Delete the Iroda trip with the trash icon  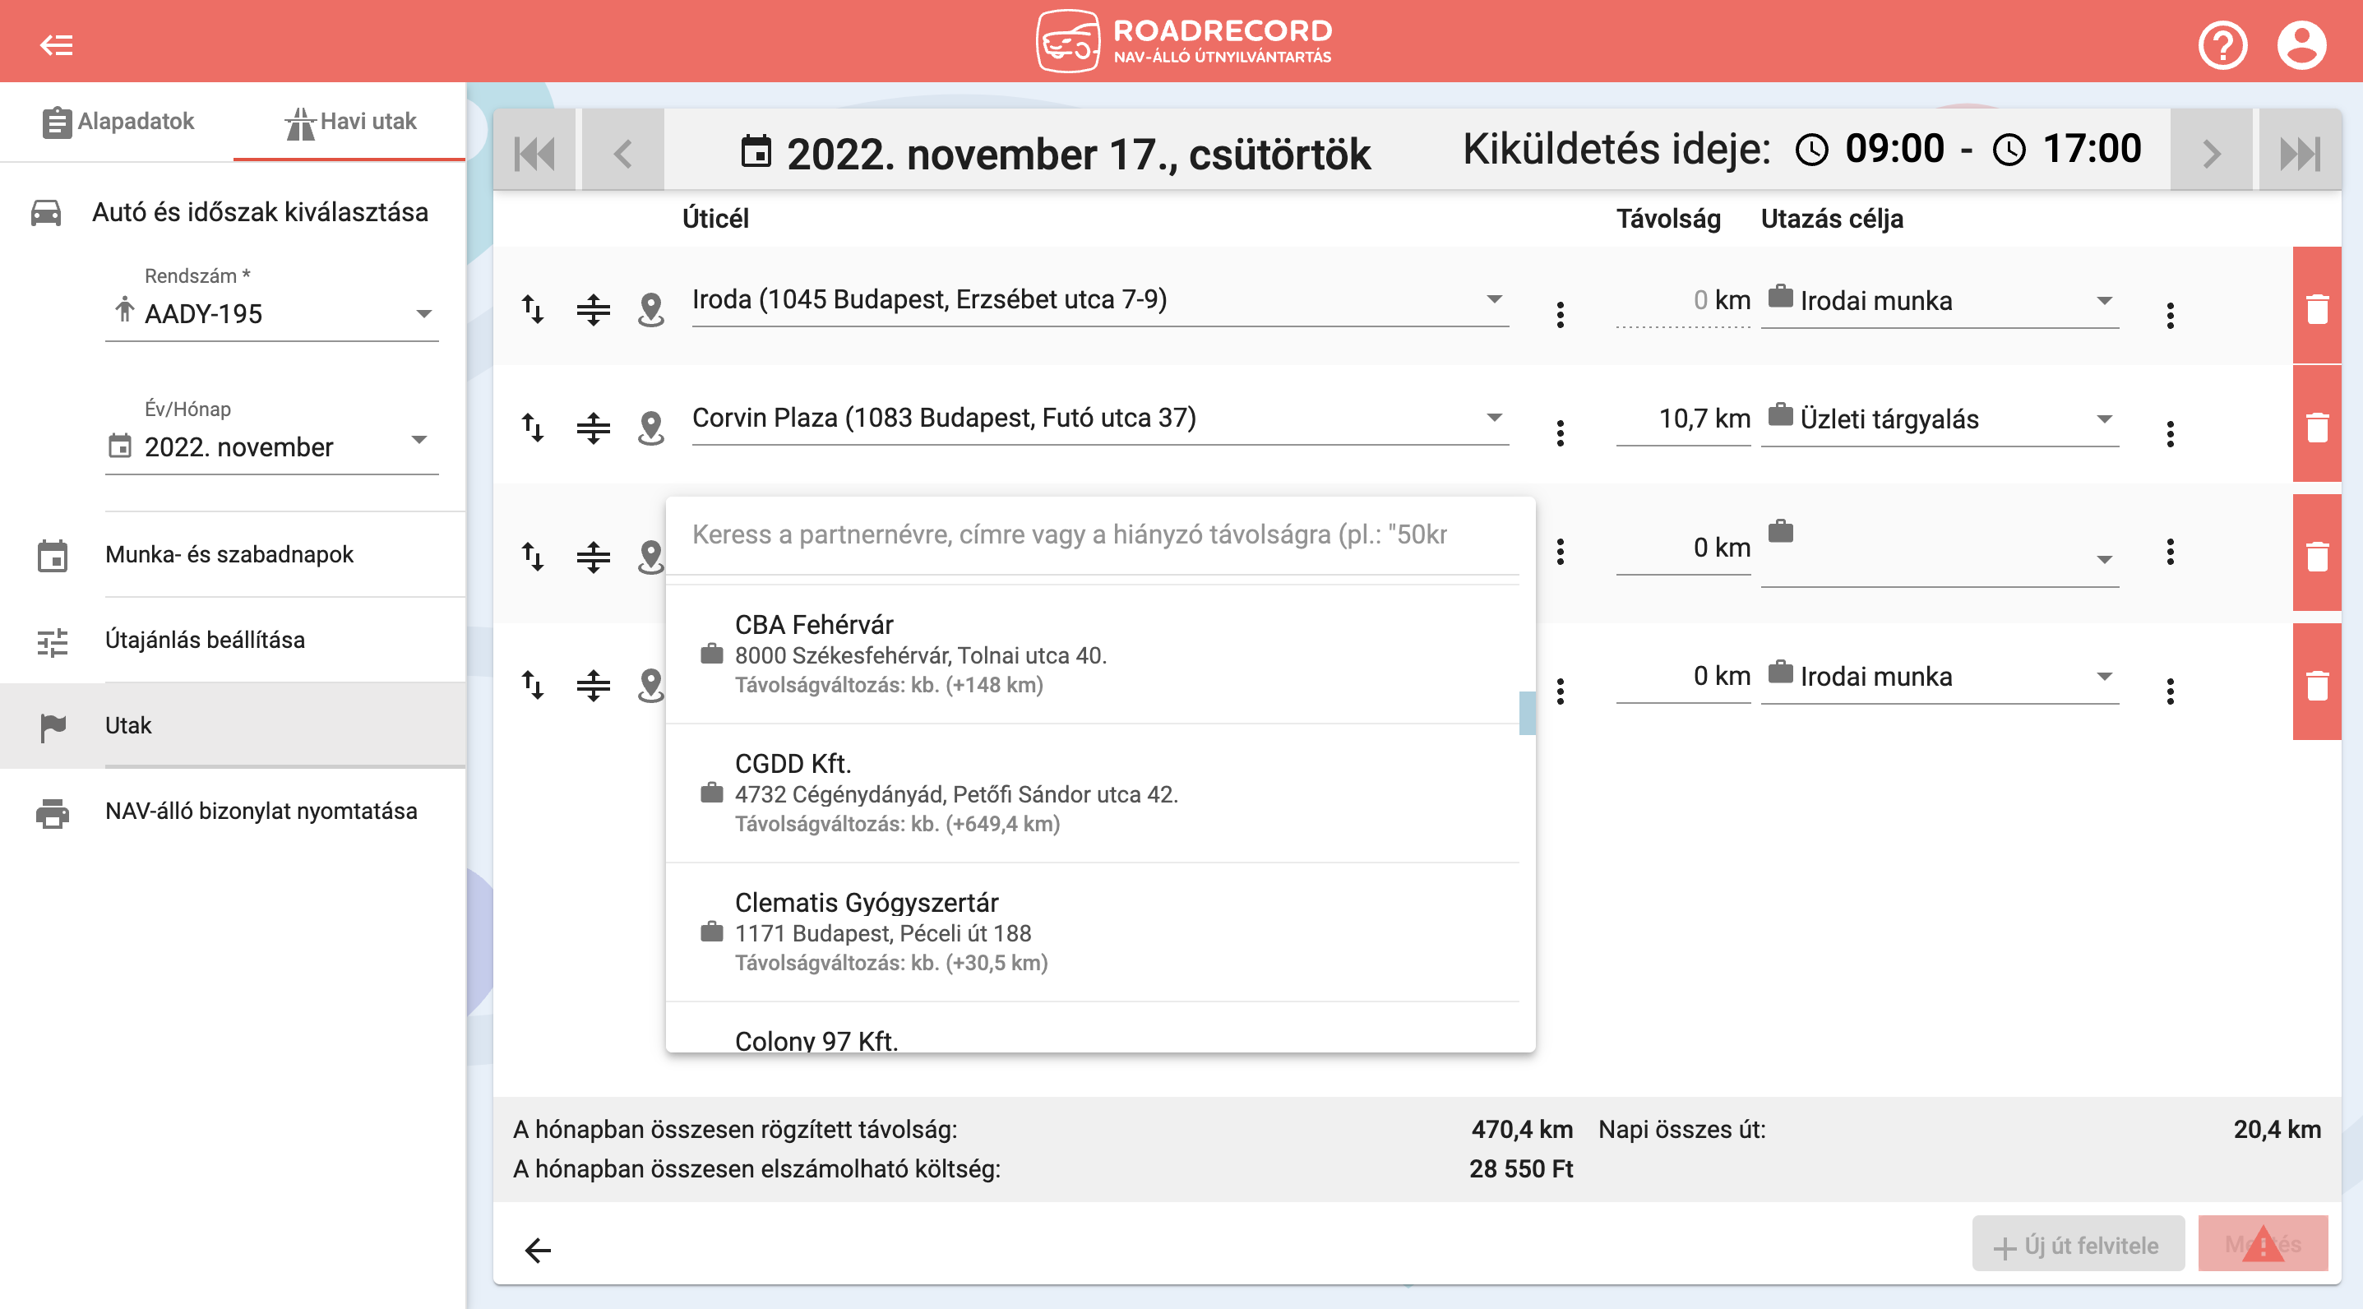[x=2317, y=308]
